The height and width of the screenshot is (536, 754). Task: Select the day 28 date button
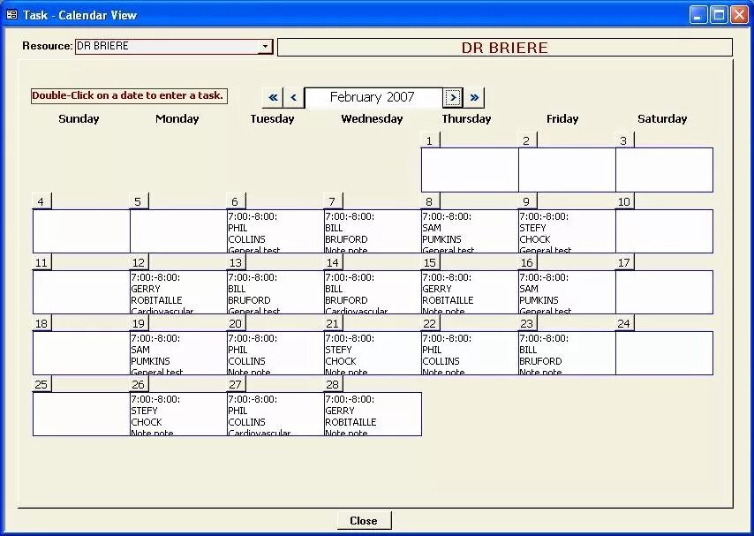[x=333, y=384]
